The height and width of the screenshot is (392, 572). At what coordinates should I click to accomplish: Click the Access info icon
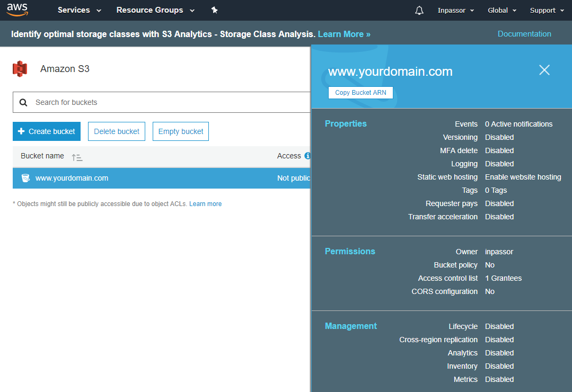pos(307,156)
